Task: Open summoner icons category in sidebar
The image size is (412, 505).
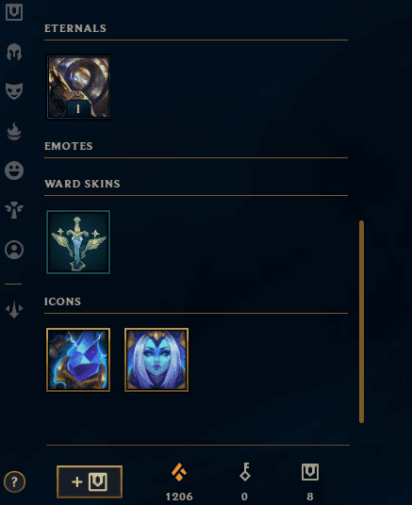Action: pos(14,250)
